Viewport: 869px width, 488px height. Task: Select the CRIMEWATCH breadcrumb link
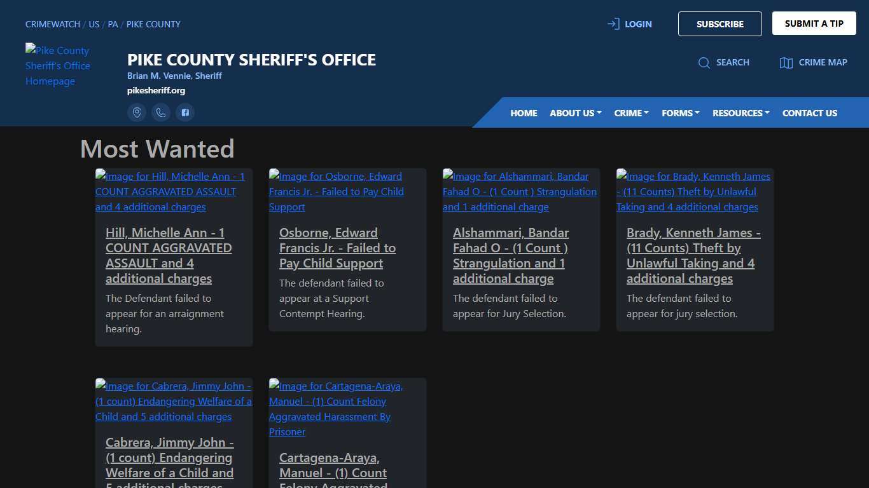click(x=52, y=24)
